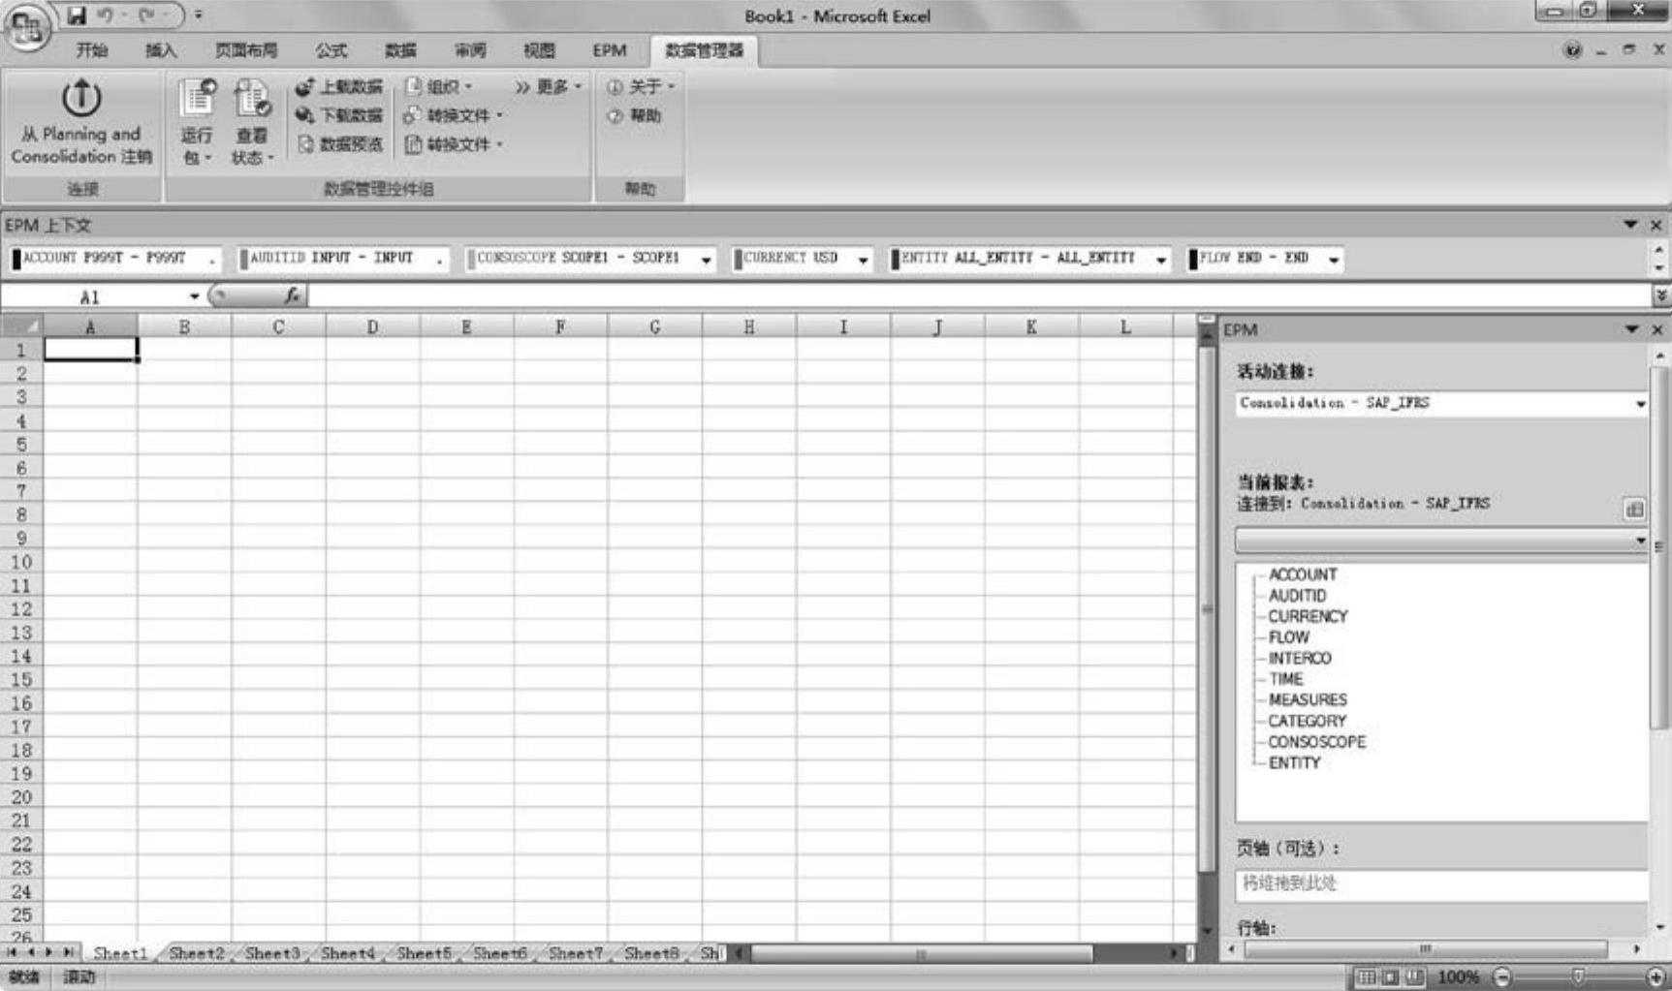Expand the 更多 (More) menu
1672x991 pixels.
549,87
